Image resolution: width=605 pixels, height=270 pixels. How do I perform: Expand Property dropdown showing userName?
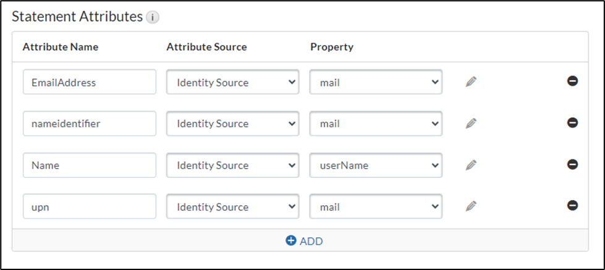click(x=376, y=165)
